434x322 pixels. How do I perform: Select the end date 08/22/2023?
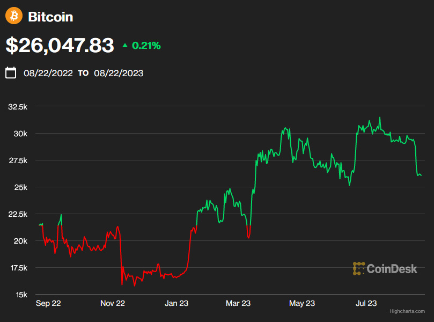click(119, 73)
